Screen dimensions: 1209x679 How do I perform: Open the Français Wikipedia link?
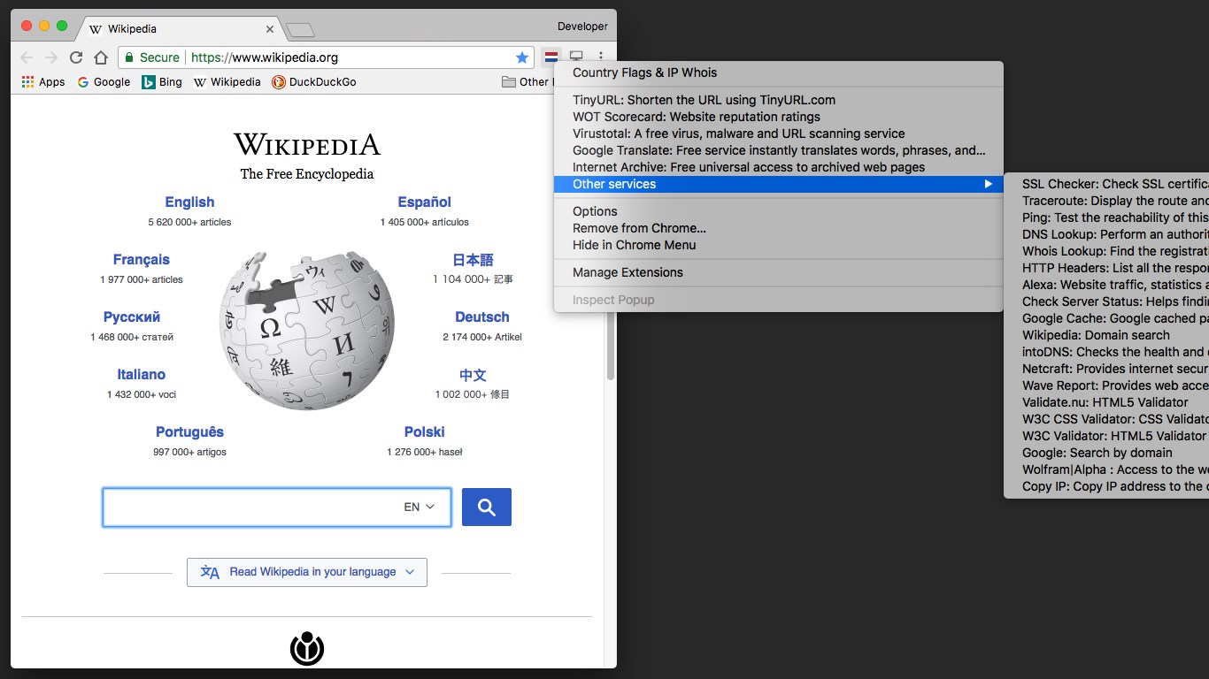(x=142, y=260)
